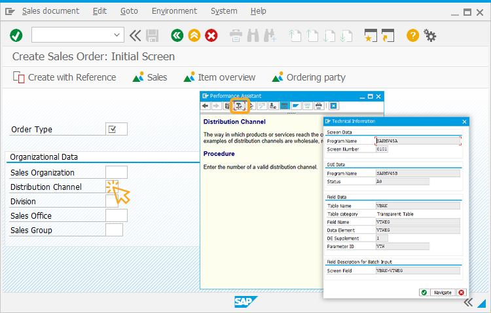Click green confirm checkmark in Technical Information
Viewport: 491px width, 313px height.
(x=424, y=292)
